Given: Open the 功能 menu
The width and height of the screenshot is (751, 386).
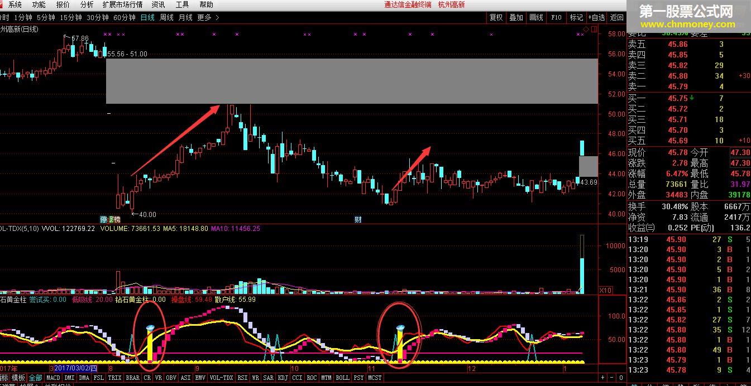Looking at the screenshot, I should 39,4.
